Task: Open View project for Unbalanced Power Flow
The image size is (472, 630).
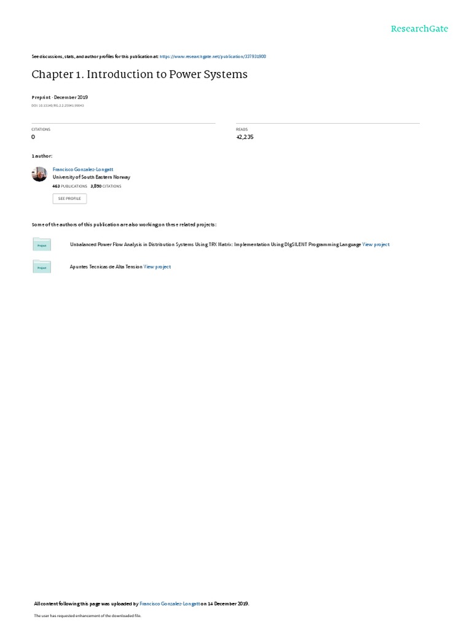Action: (376, 244)
